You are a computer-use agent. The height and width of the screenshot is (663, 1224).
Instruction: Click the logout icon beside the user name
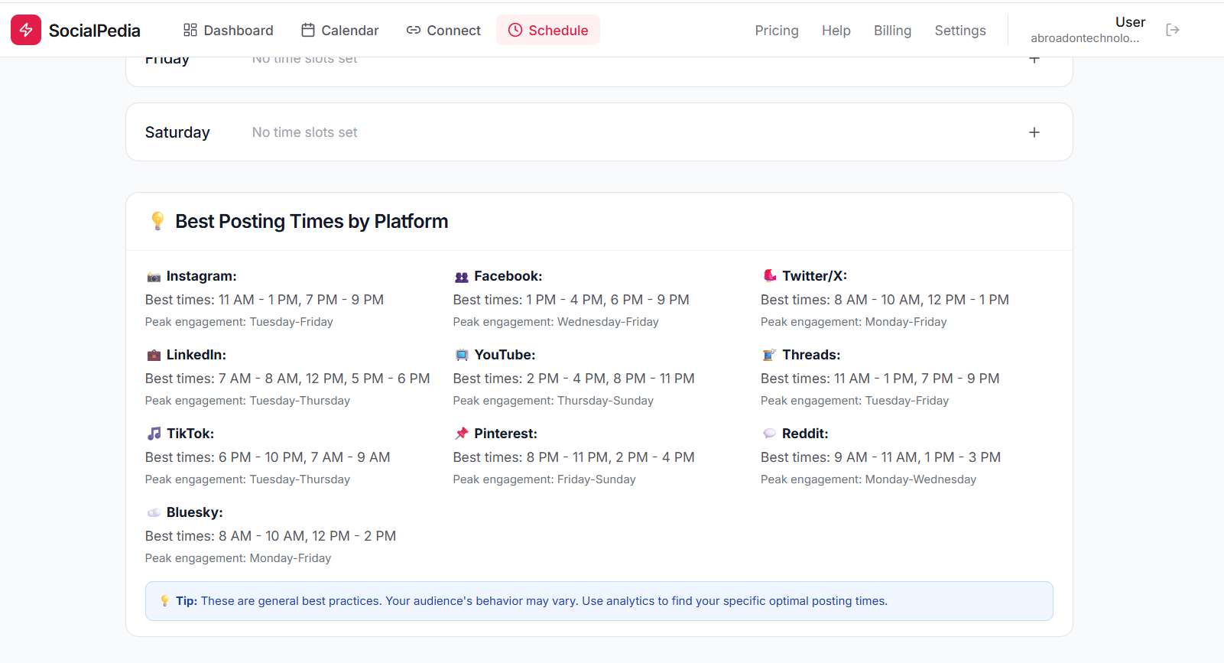coord(1172,30)
